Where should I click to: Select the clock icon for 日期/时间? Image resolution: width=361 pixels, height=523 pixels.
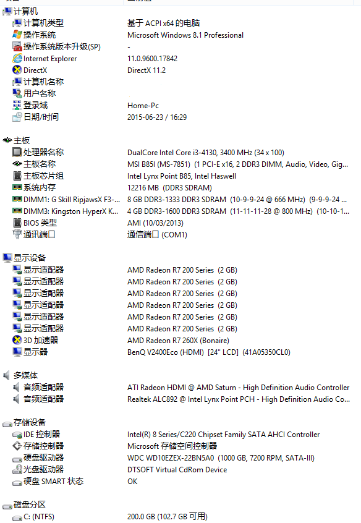pos(17,117)
